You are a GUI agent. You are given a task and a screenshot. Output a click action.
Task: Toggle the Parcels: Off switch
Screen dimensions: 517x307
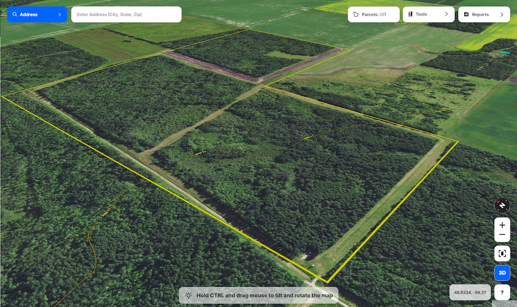pos(374,14)
